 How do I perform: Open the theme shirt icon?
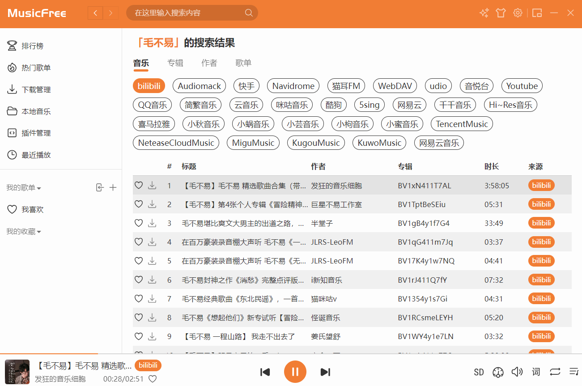501,13
